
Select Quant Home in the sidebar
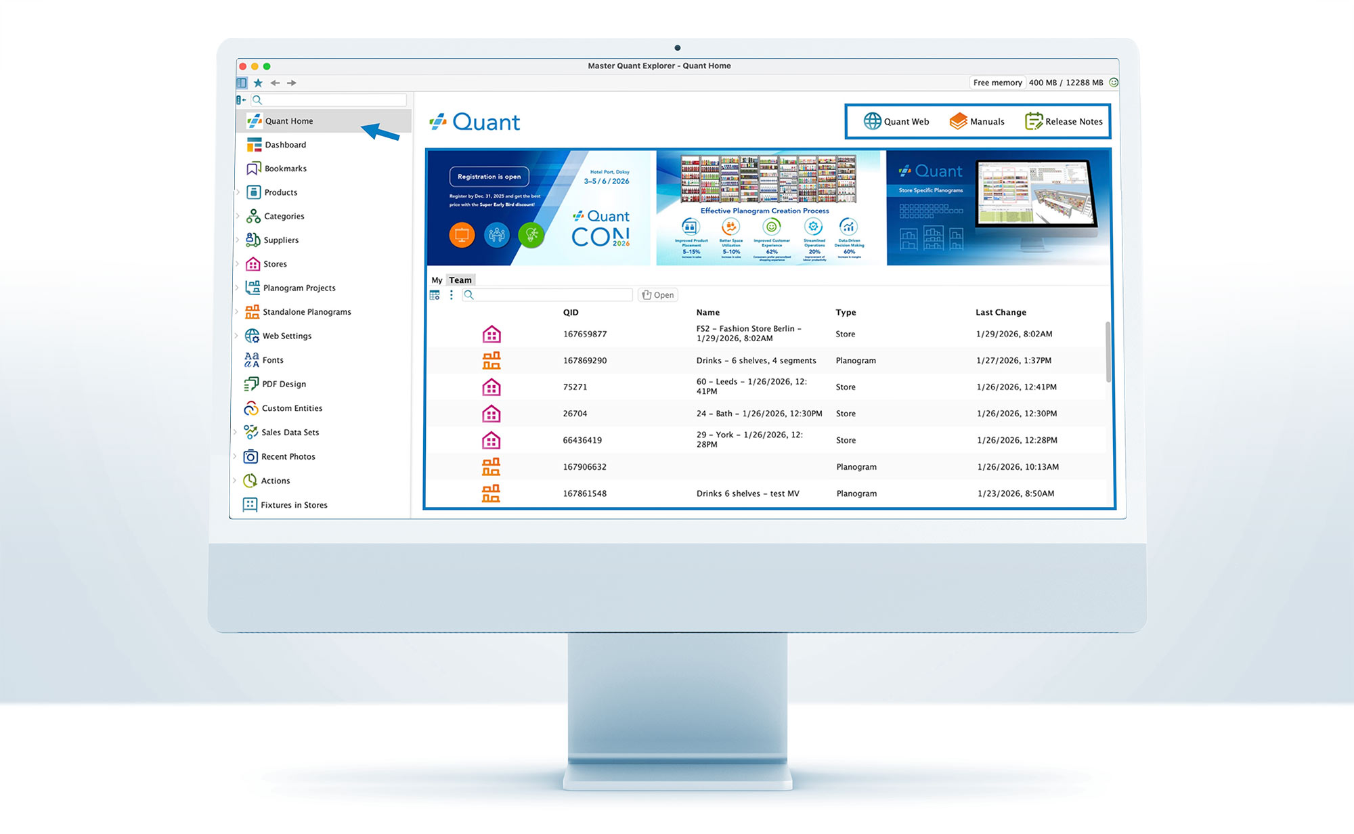pos(324,121)
